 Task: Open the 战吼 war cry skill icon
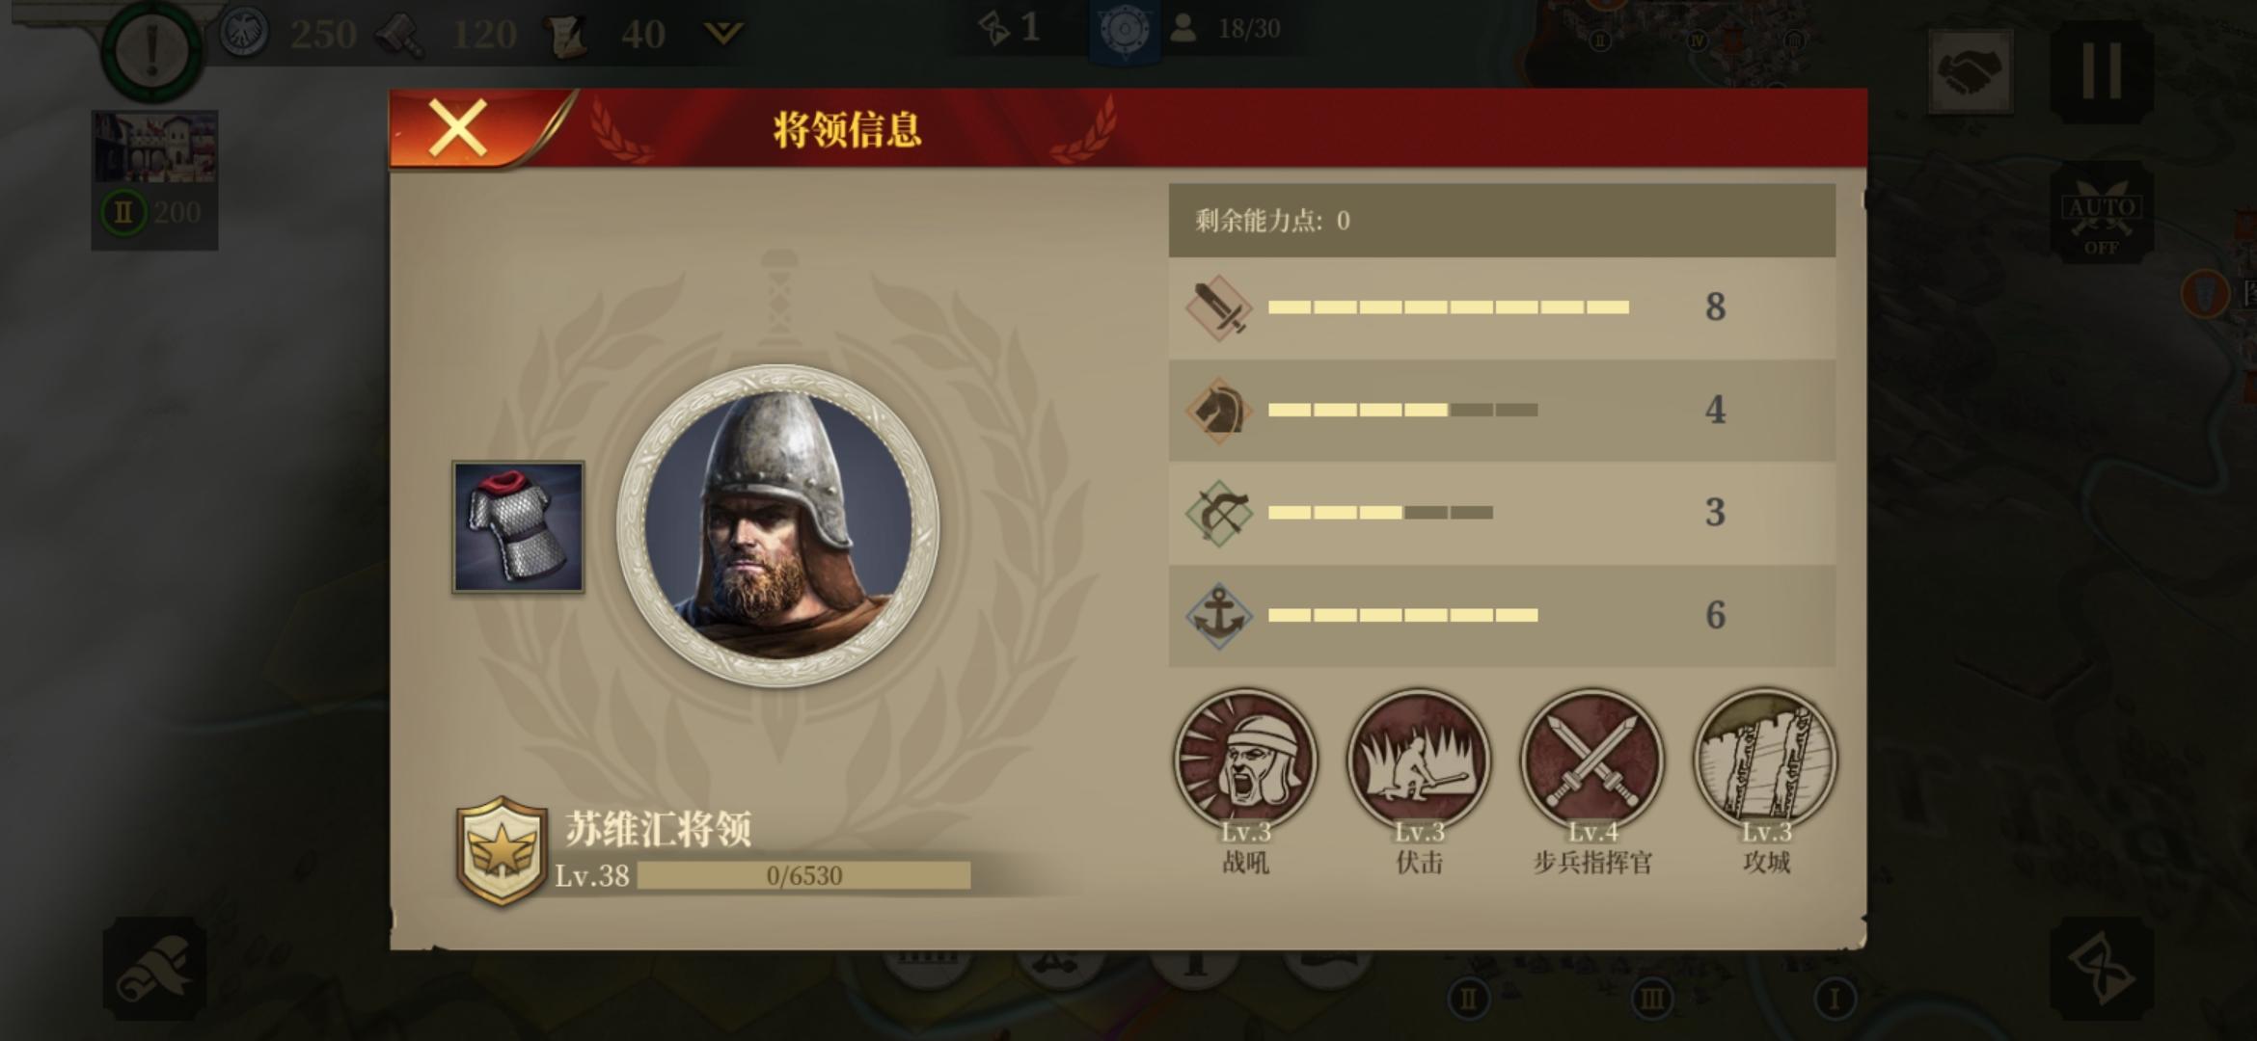click(1245, 761)
